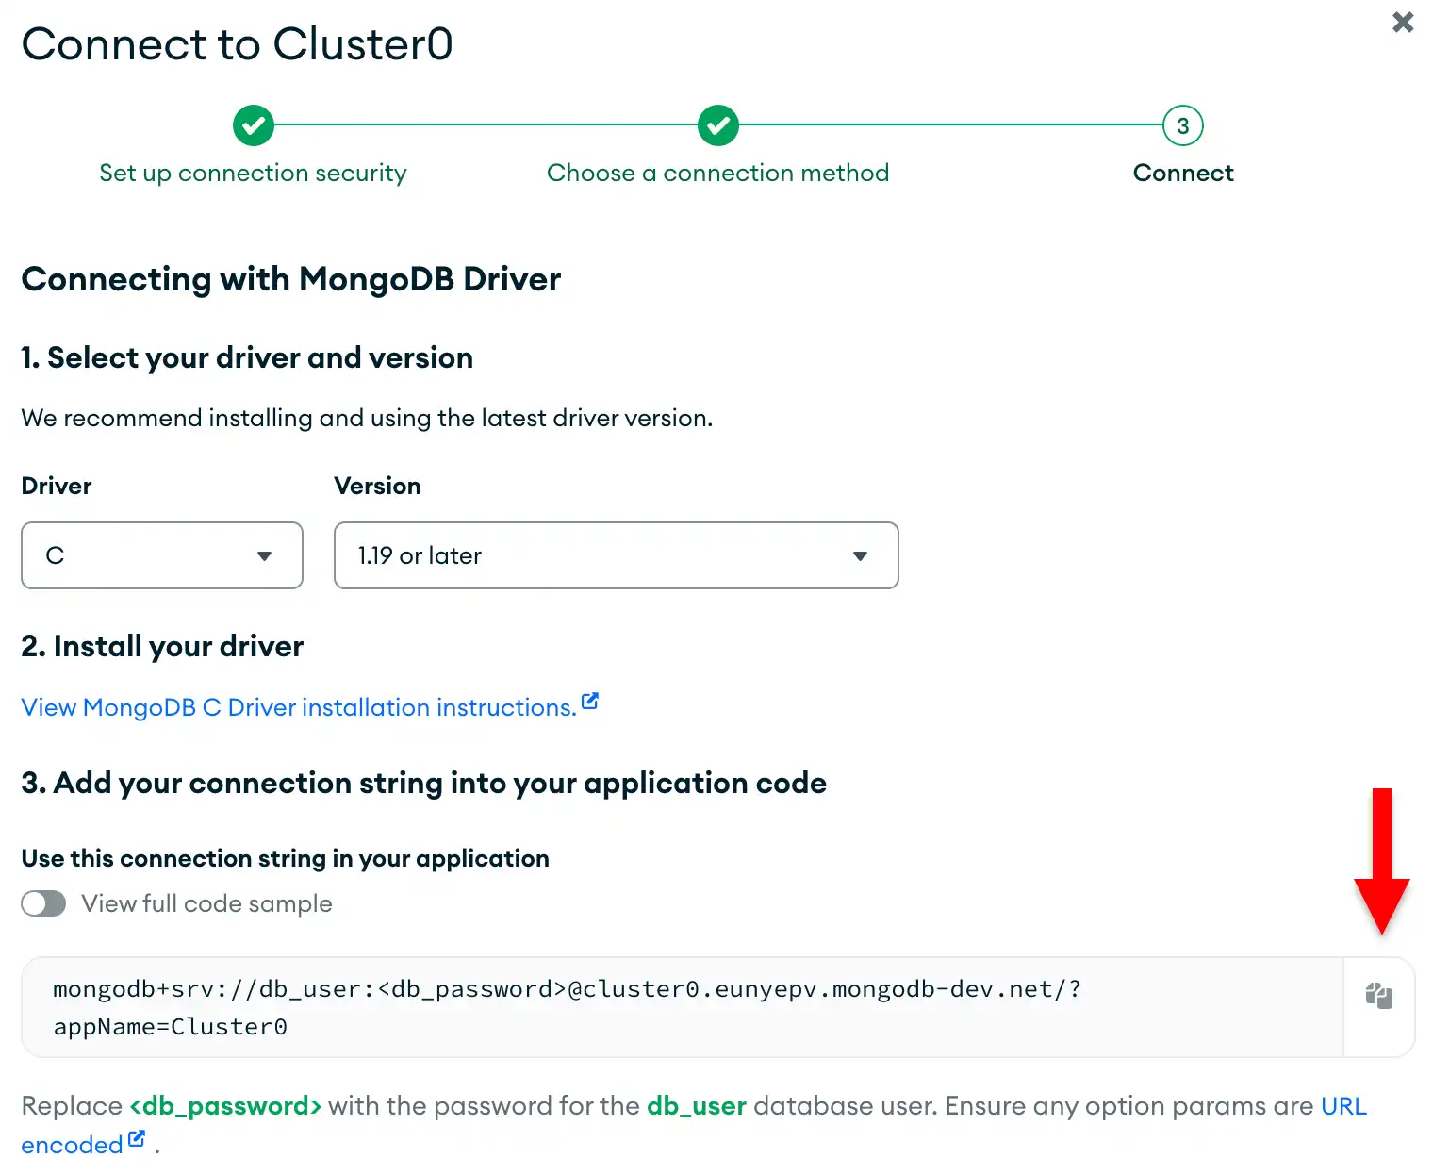Click green checkmark above Set up connection security
The width and height of the screenshot is (1433, 1175).
point(253,124)
